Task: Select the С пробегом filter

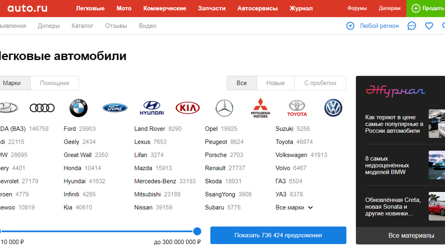Action: pyautogui.click(x=320, y=83)
